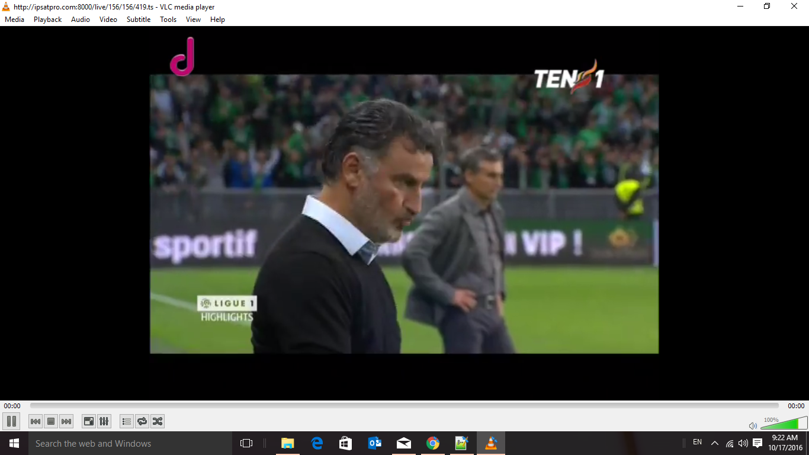Seek on the playback progress bar
Viewport: 809px width, 455px height.
[404, 406]
